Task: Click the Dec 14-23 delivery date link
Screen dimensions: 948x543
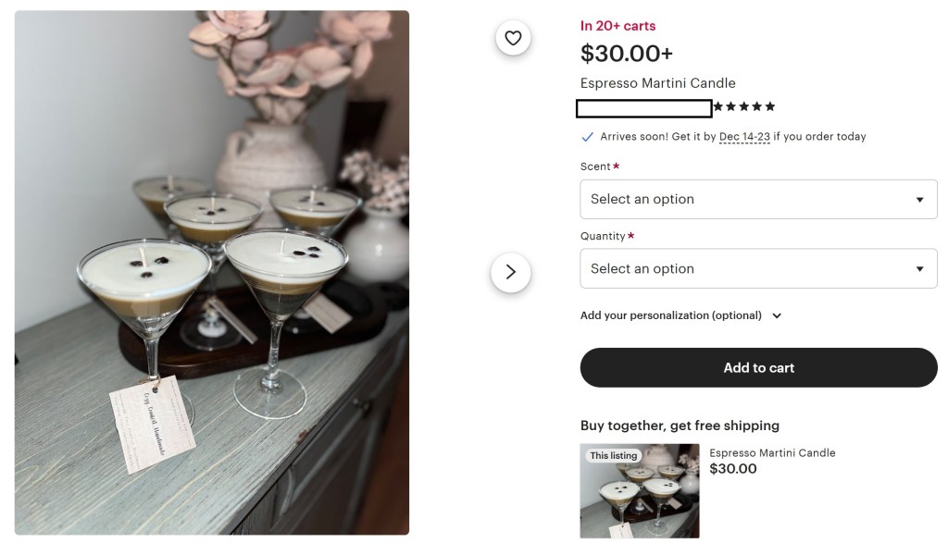Action: coord(744,137)
